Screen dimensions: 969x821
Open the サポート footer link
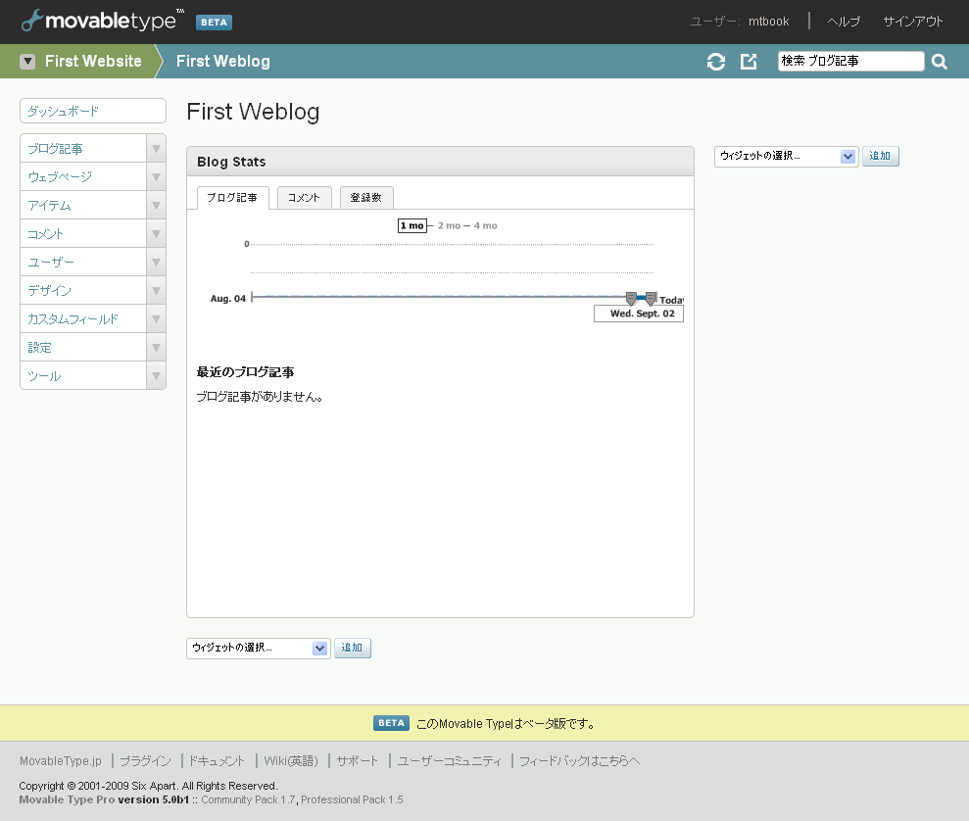point(358,761)
